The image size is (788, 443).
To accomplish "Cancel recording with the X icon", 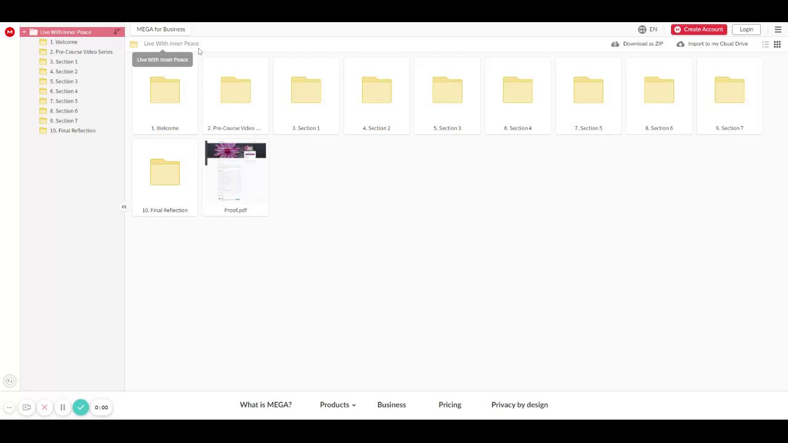I will coord(44,407).
